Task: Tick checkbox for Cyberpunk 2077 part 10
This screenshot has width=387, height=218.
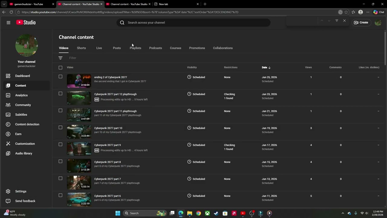Action: tap(60, 127)
